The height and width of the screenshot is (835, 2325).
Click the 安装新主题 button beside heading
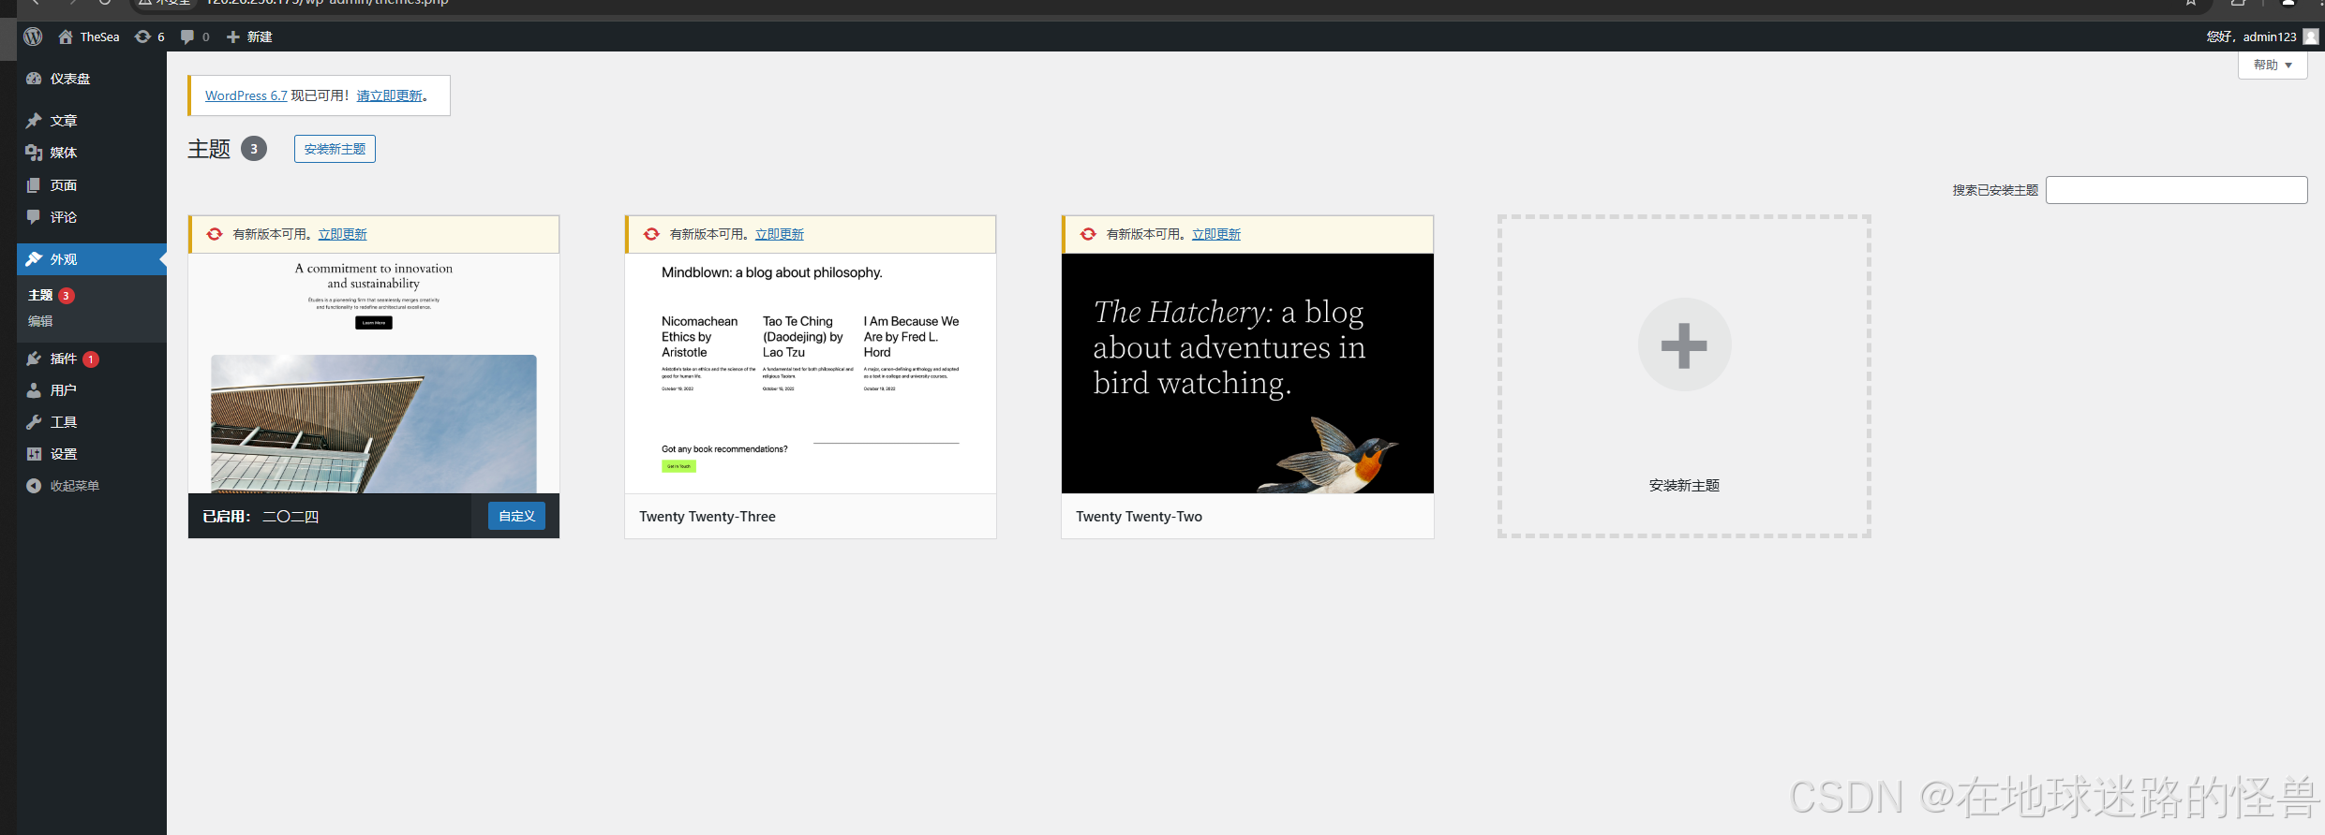[335, 149]
